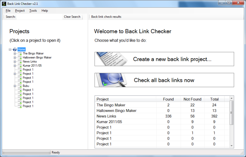Open The Bingo Maker project in the tree
Screen dimensions: 246x157
pos(33,53)
